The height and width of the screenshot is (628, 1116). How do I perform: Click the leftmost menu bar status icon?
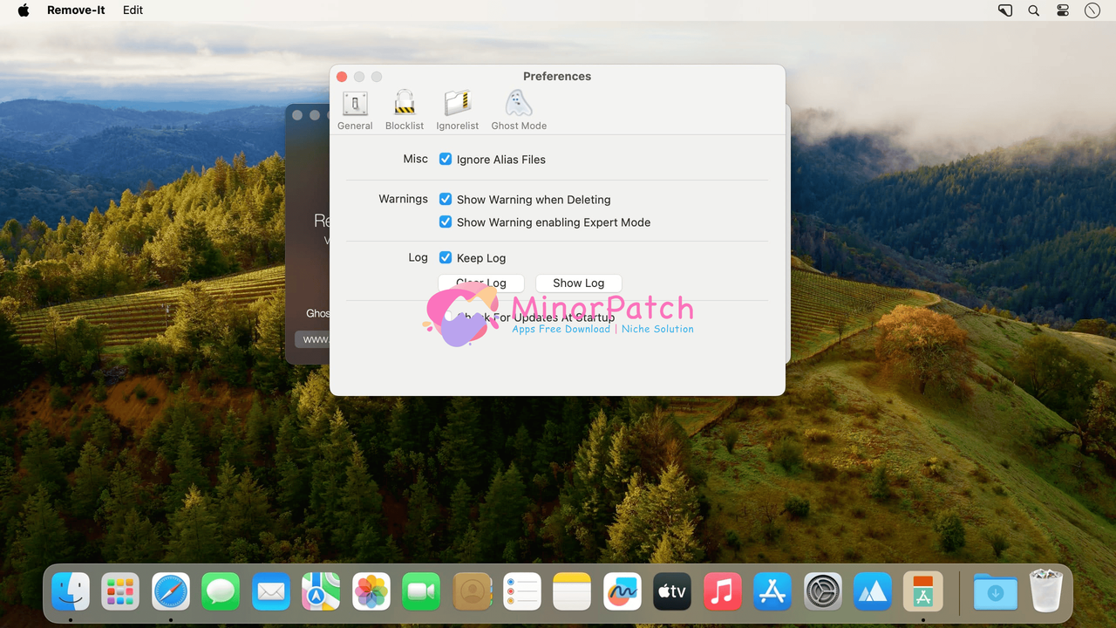click(1005, 10)
